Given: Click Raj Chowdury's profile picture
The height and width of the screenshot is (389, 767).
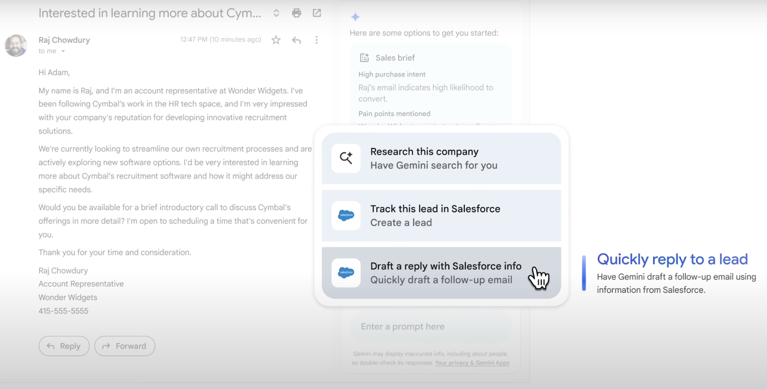Looking at the screenshot, I should click(x=16, y=46).
